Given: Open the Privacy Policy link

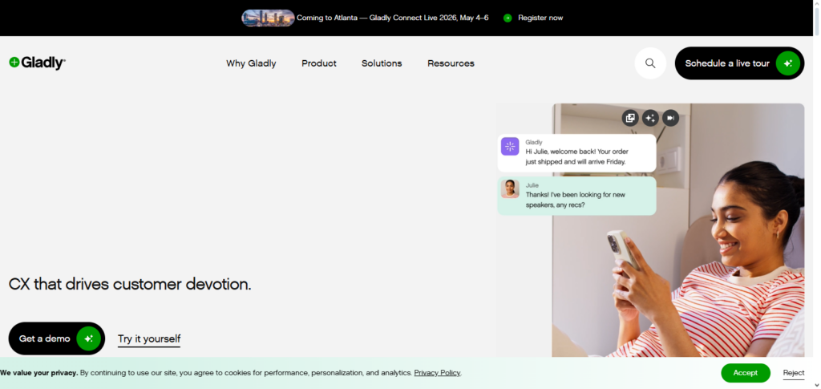Looking at the screenshot, I should [437, 373].
